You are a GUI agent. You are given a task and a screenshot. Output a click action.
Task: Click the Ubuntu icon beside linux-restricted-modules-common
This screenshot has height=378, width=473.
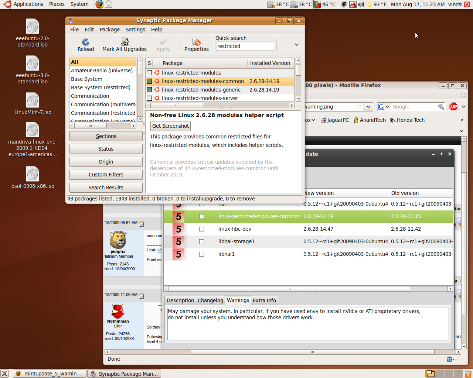(157, 81)
